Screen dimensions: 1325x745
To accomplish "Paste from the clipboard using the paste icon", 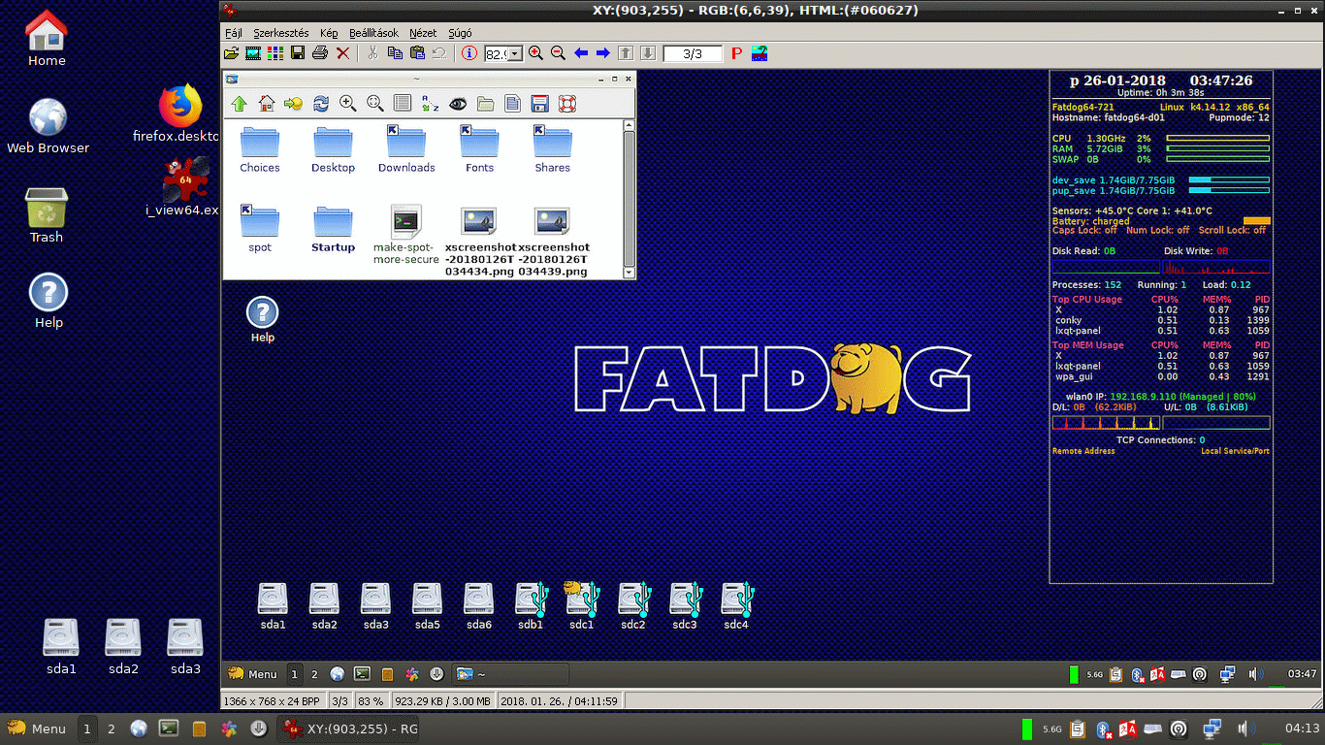I will pos(417,53).
